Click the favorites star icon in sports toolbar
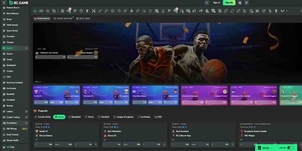This screenshot has height=151, width=302. tap(48, 11)
